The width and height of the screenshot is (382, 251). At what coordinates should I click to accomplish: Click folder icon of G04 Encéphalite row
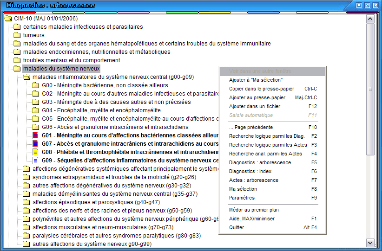pyautogui.click(x=36, y=110)
